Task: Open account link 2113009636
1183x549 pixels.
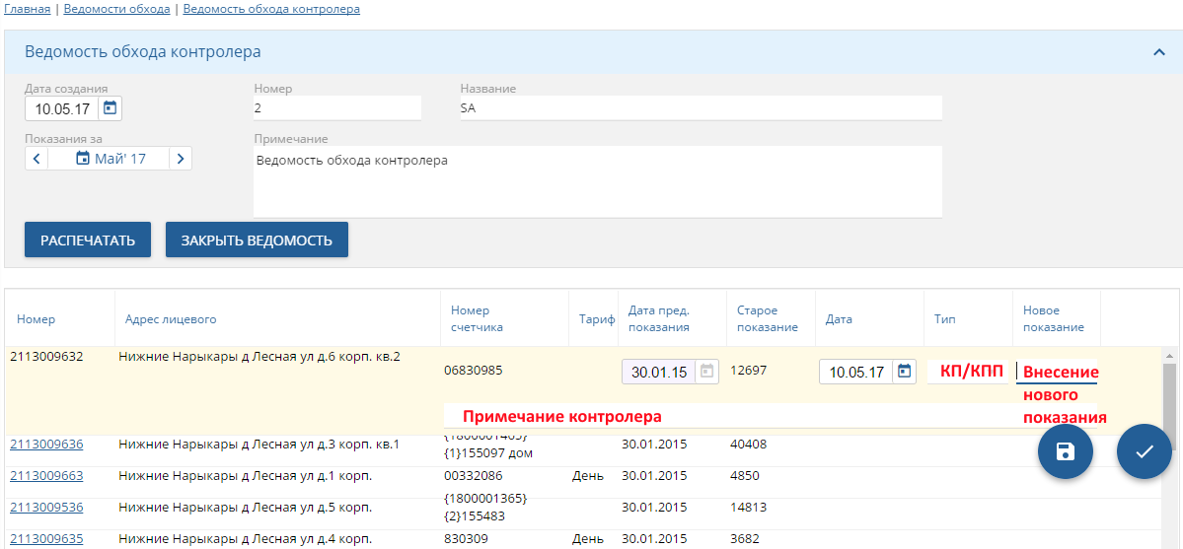Action: pyautogui.click(x=46, y=445)
